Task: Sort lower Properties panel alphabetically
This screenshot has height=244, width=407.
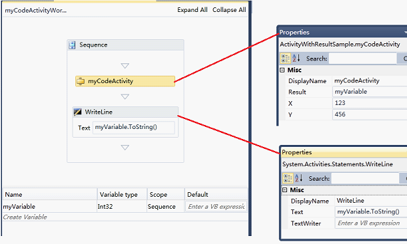Action: coord(298,178)
